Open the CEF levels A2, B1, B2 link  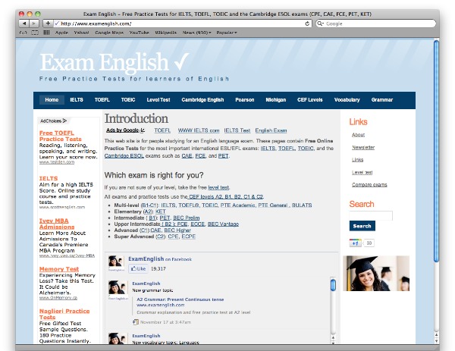coord(225,196)
